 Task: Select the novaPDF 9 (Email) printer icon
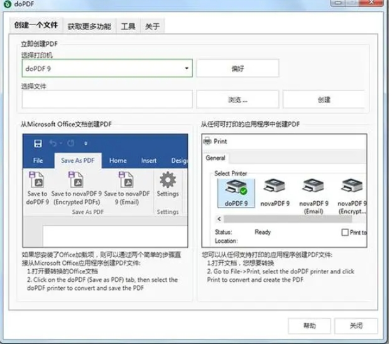(313, 186)
